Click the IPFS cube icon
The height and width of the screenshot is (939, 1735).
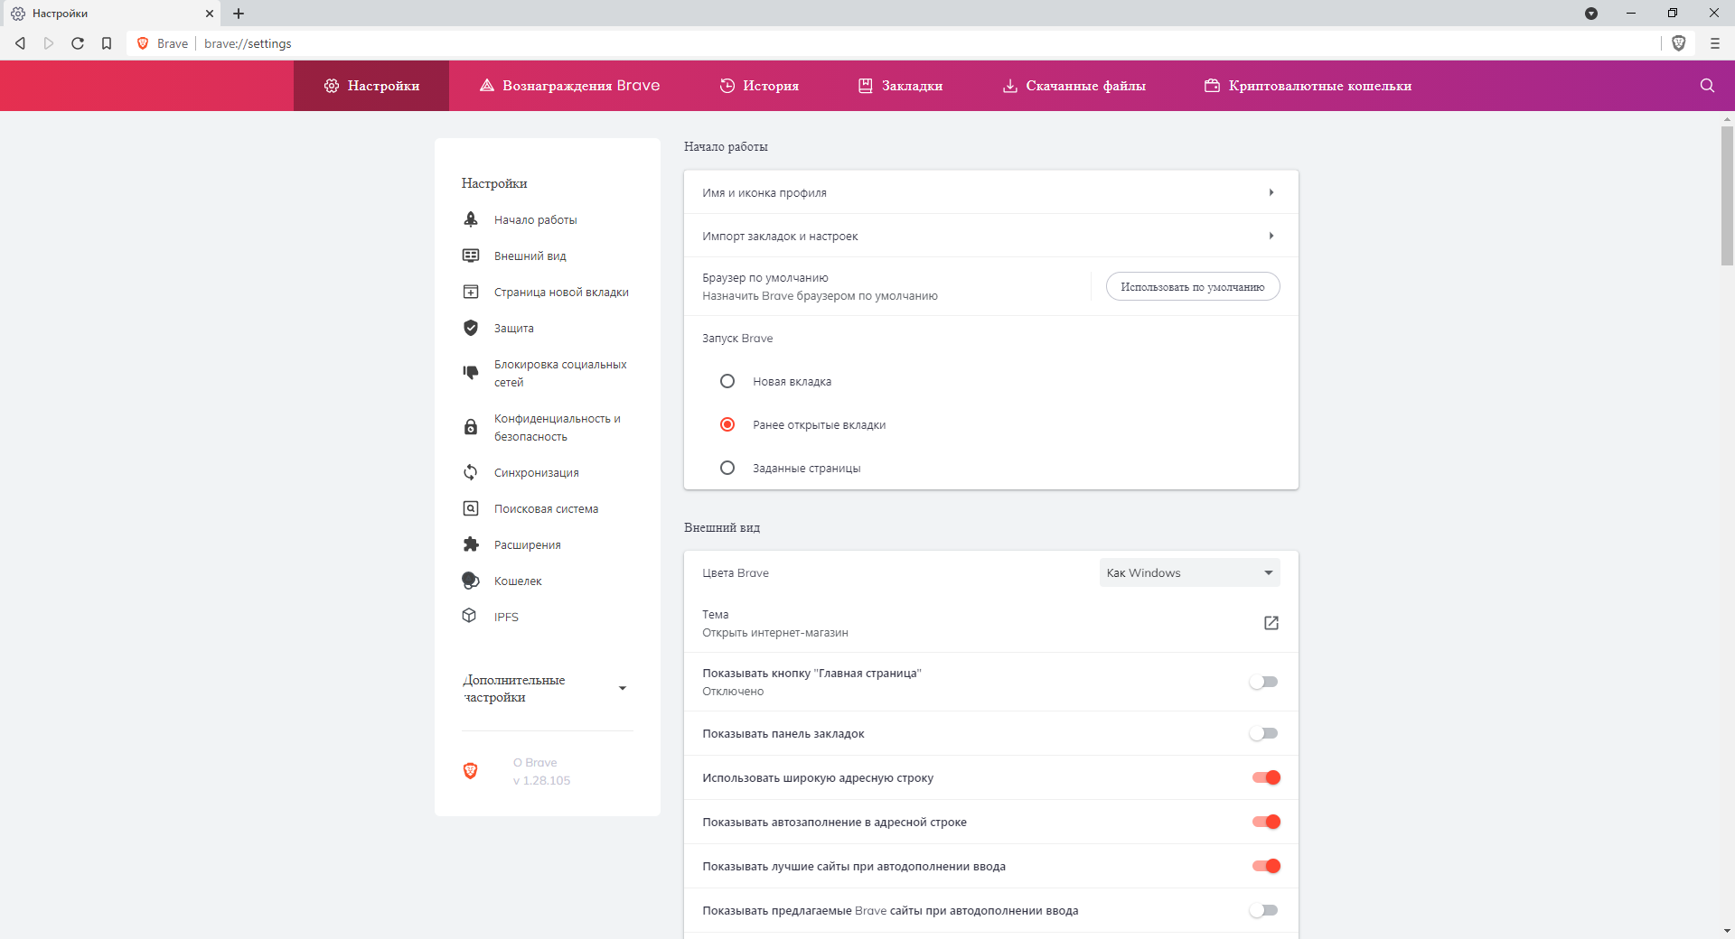coord(469,616)
